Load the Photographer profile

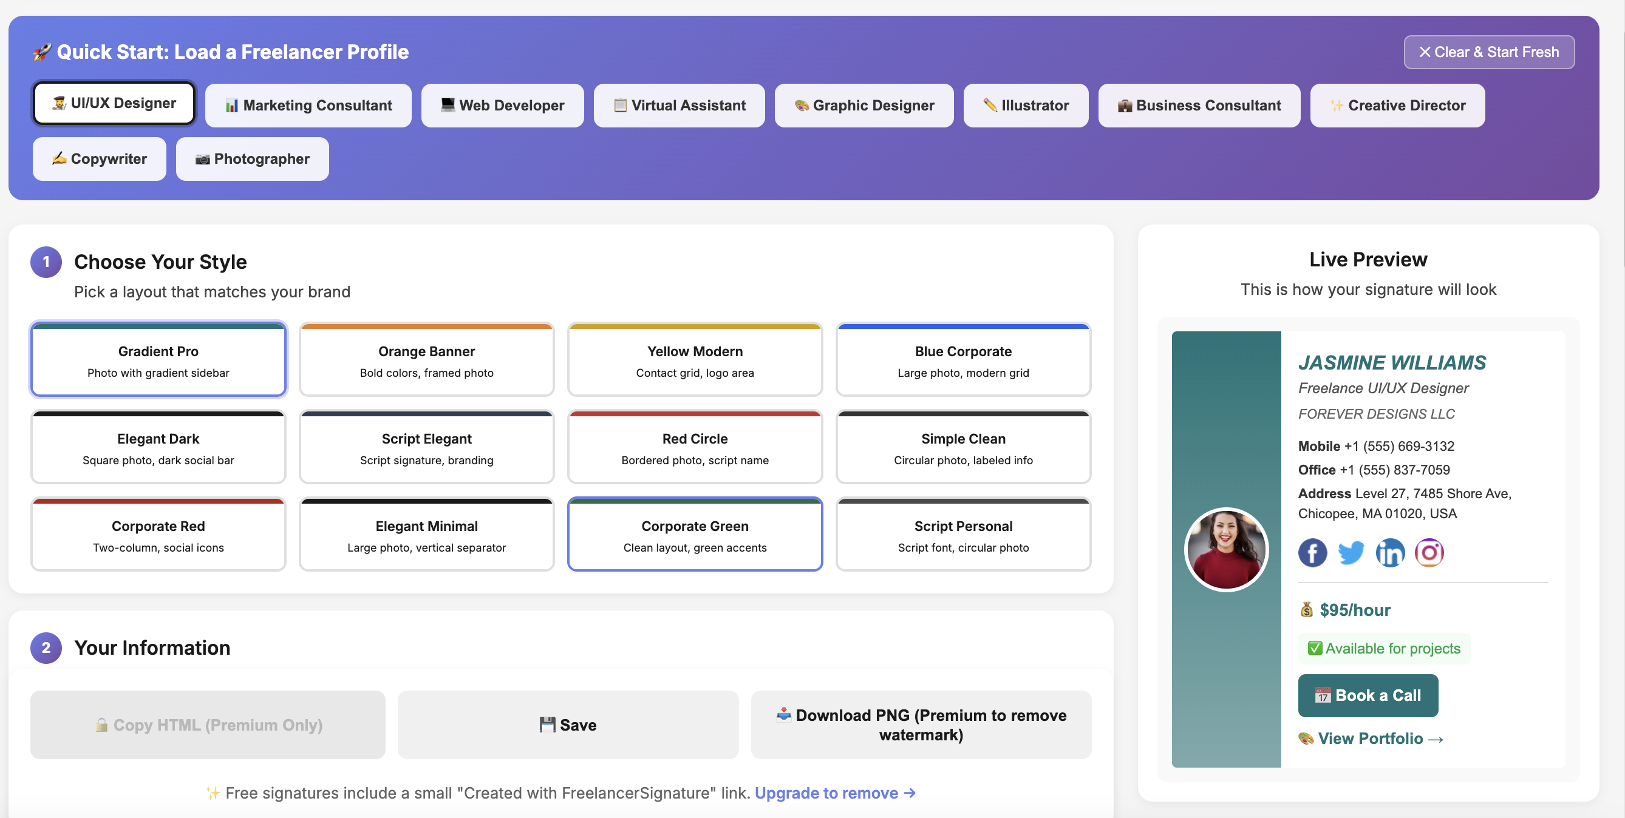[x=253, y=159]
